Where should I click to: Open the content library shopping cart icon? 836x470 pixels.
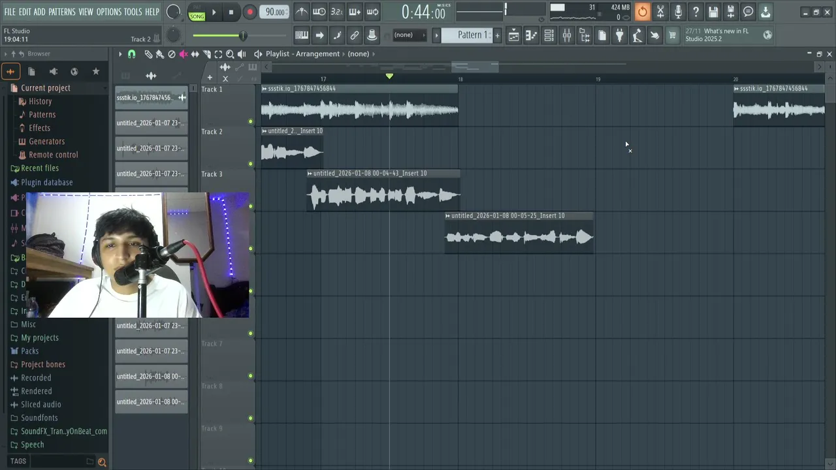[672, 35]
